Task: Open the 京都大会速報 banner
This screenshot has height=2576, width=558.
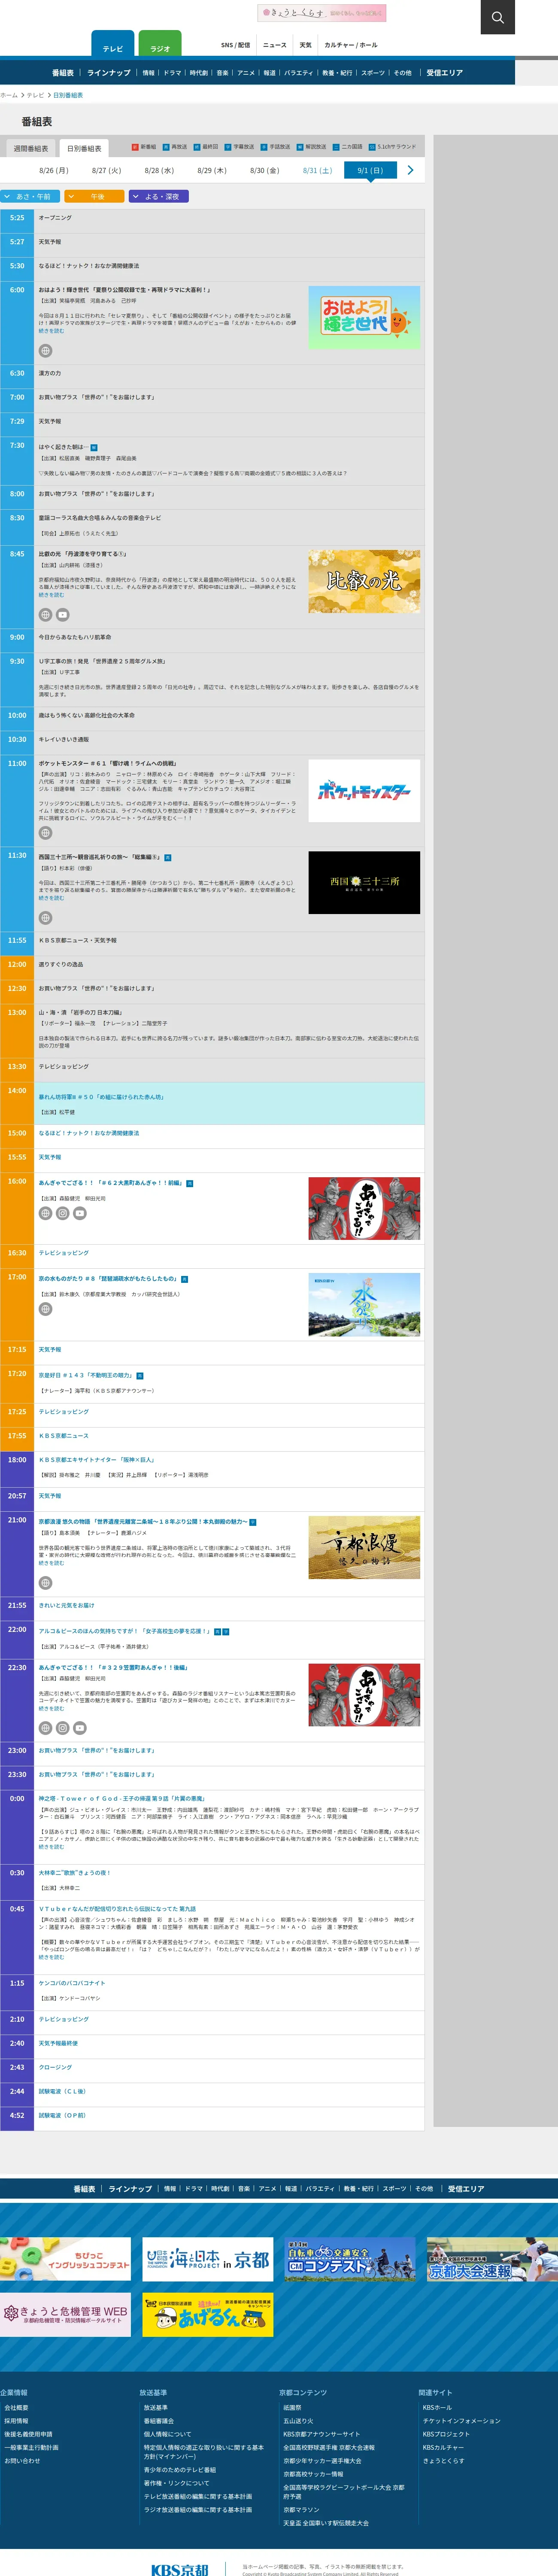Action: pyautogui.click(x=492, y=2259)
